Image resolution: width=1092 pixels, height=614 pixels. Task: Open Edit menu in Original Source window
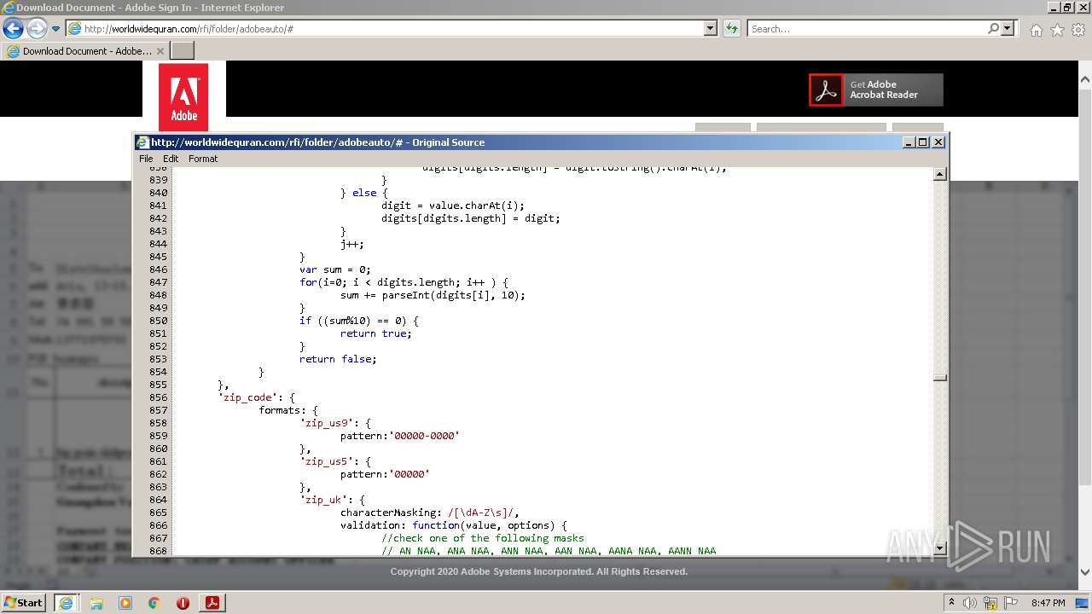pos(171,159)
